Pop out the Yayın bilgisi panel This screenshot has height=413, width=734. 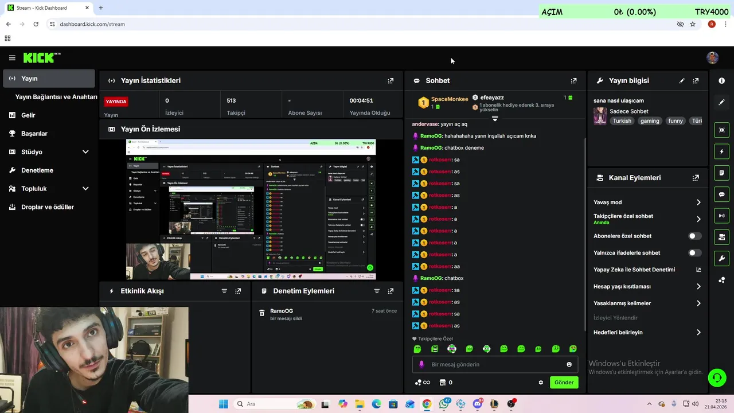[696, 81]
